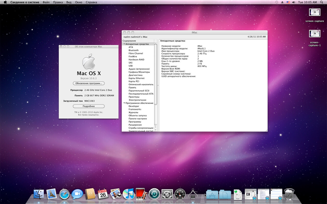This screenshot has width=327, height=204.
Task: Select USB in the sidebar
Action: pos(131,66)
